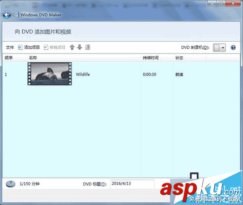Minimize the DVD Maker window
243x205 pixels.
(x=212, y=3)
